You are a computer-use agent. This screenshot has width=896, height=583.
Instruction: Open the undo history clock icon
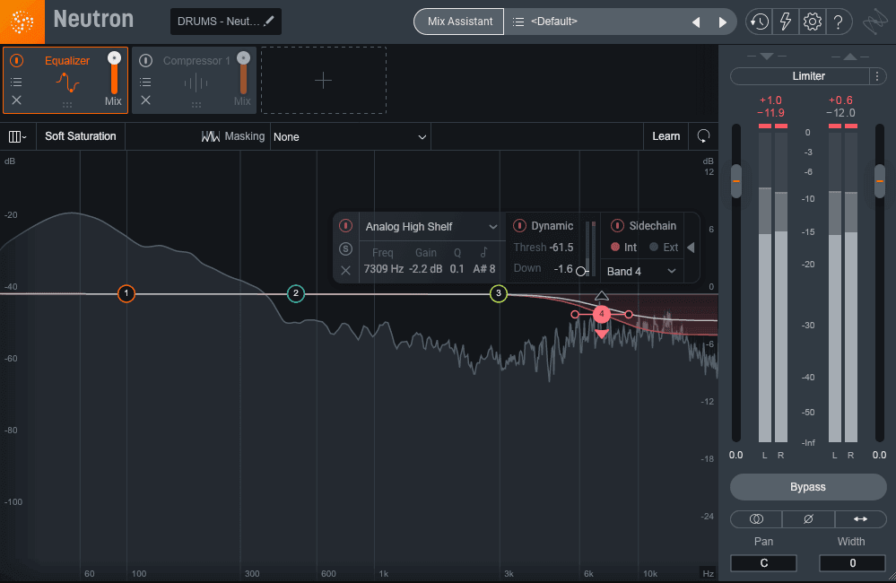pos(759,22)
